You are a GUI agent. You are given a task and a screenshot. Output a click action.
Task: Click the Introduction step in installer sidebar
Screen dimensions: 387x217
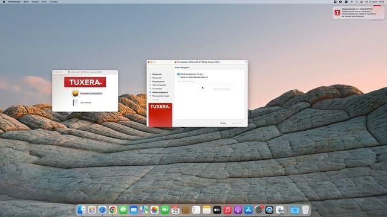(x=157, y=74)
